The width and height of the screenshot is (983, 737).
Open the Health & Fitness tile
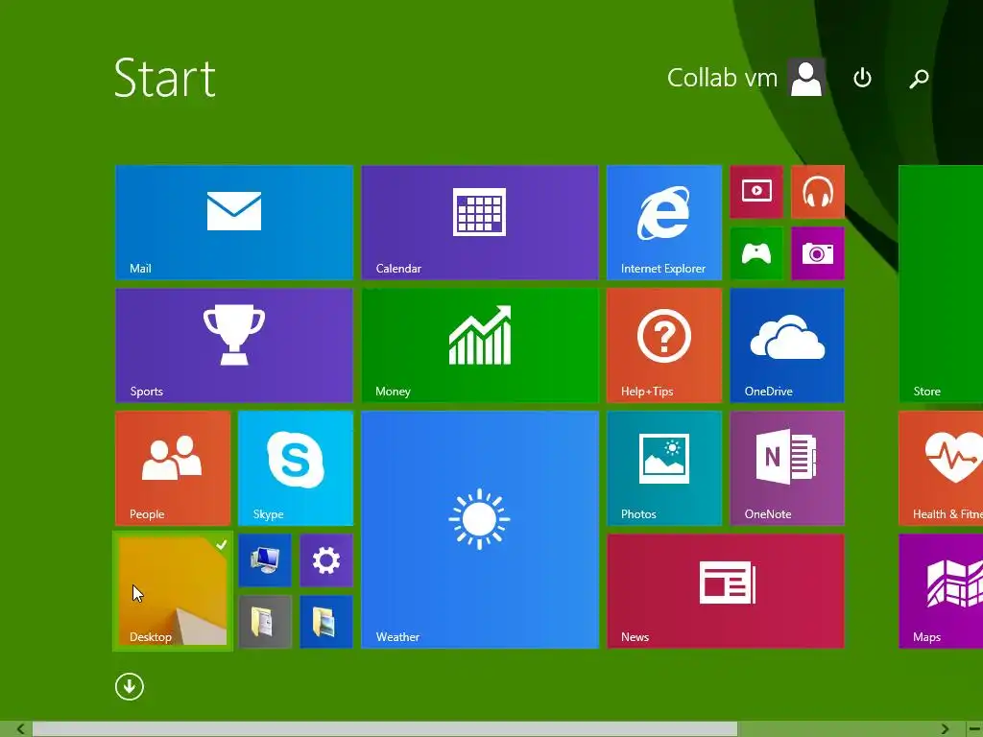[x=941, y=467]
